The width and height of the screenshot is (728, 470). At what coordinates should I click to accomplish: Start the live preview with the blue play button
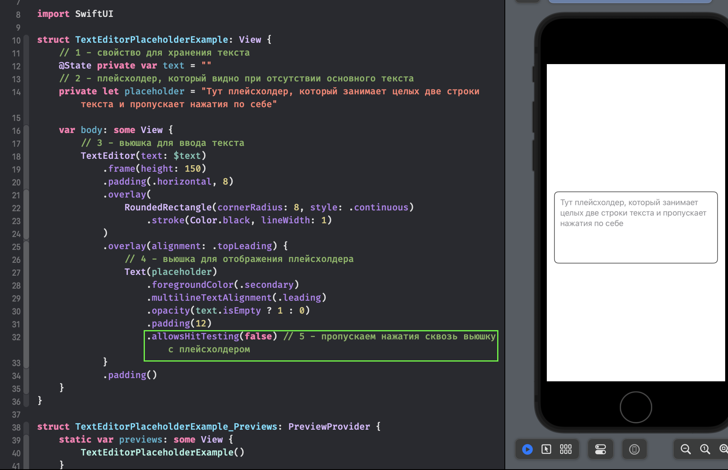click(527, 449)
